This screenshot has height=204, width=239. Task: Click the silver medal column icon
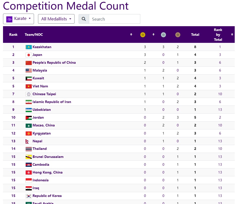pos(163,35)
